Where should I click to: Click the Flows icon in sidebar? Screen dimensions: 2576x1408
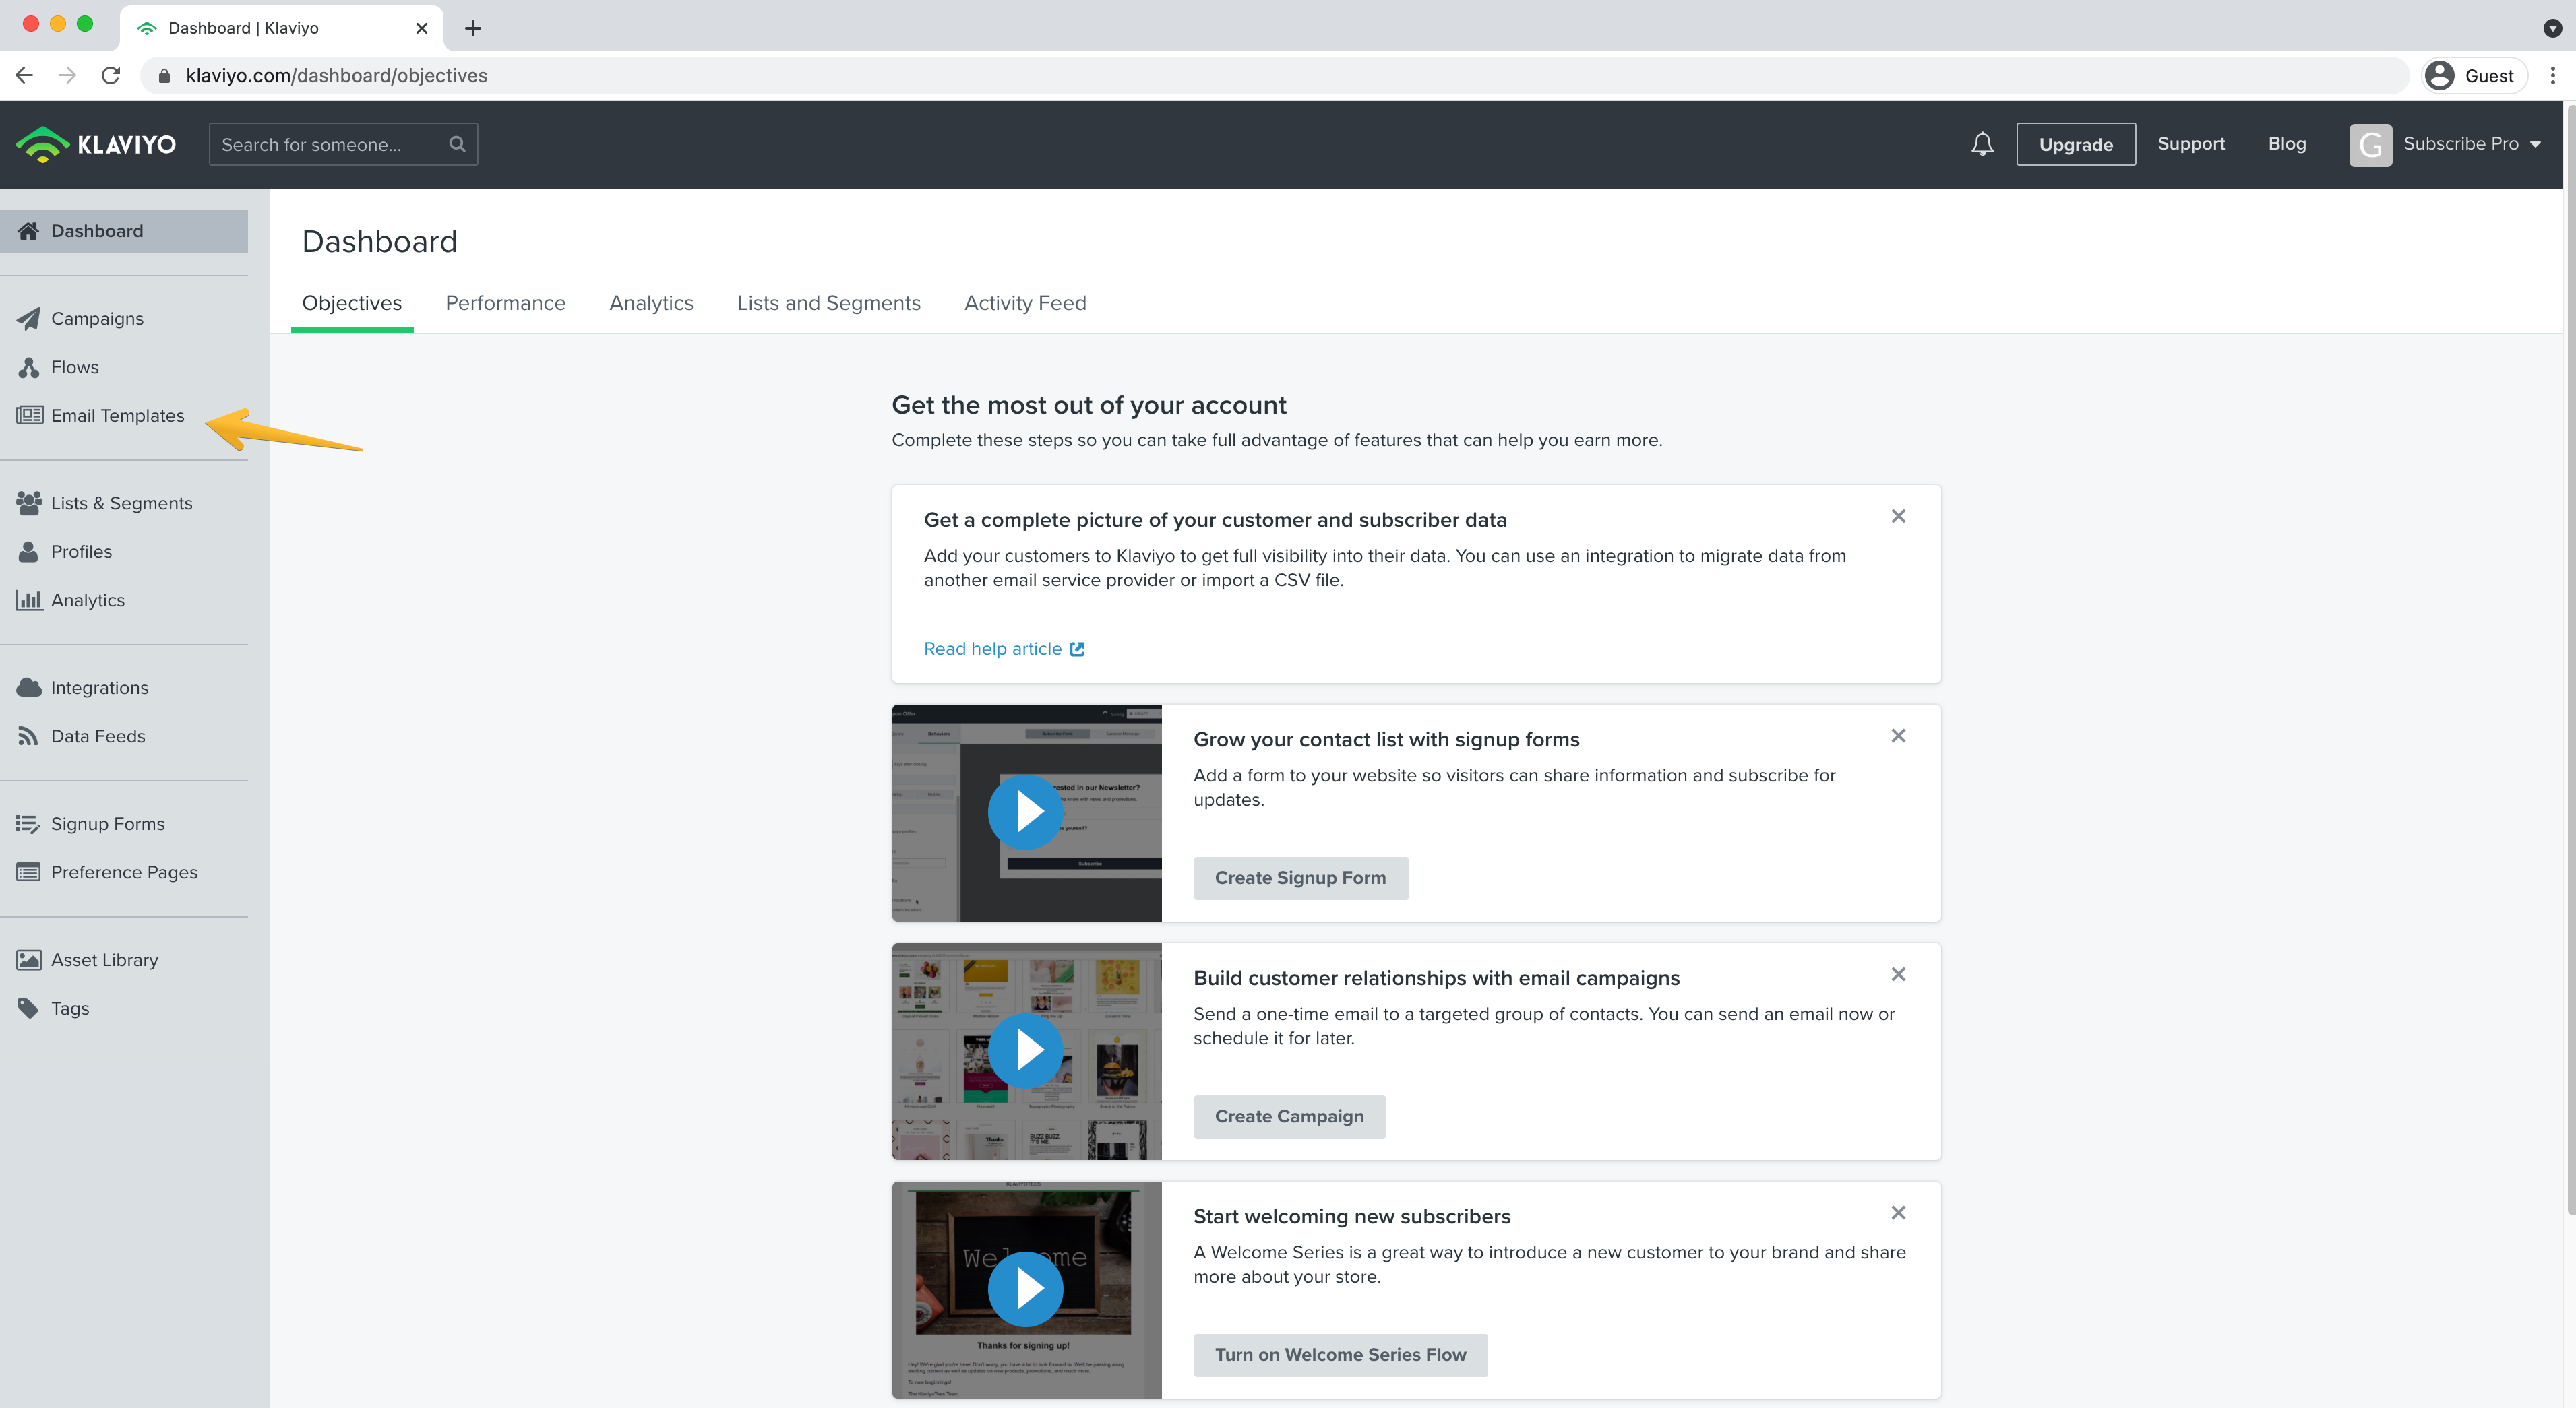pos(29,366)
